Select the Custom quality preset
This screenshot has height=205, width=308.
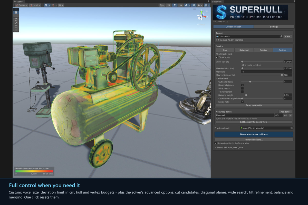pyautogui.click(x=282, y=50)
